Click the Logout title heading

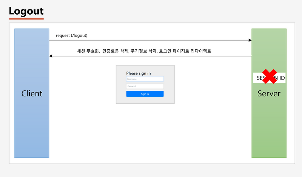click(x=26, y=11)
